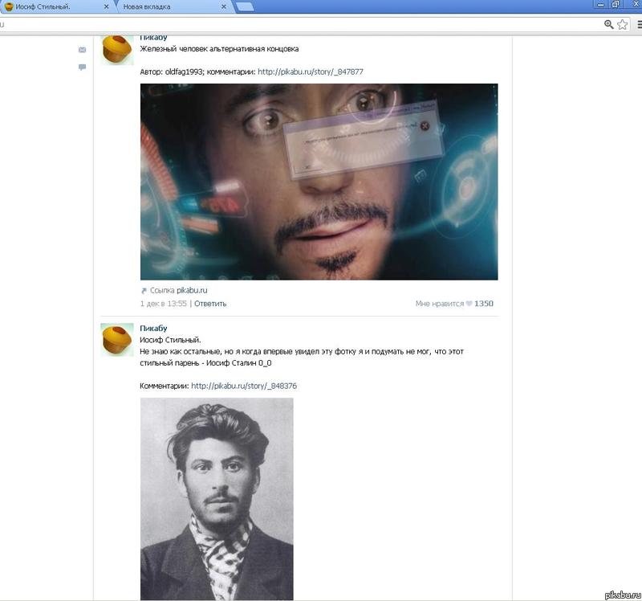Close the 'Иосиф Стильный.' tab
This screenshot has height=601, width=642.
106,6
